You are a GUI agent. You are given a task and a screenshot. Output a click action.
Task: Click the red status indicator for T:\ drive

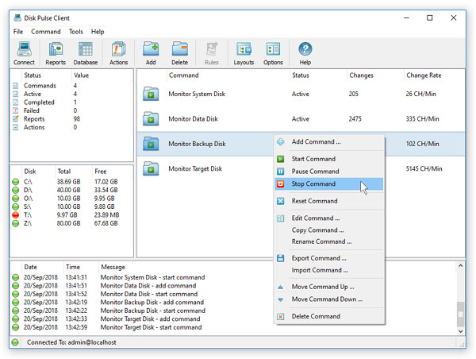pyautogui.click(x=16, y=215)
